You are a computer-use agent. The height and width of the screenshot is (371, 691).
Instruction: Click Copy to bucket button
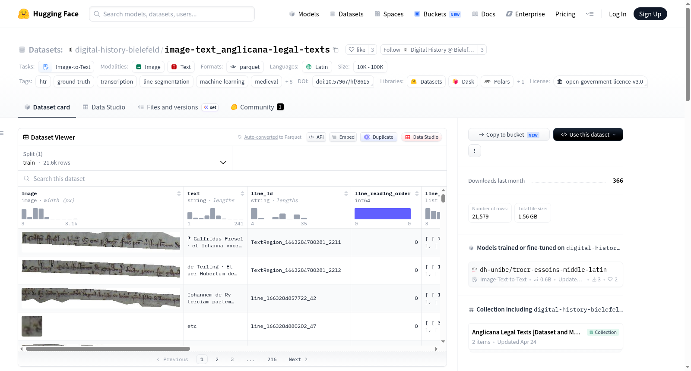tap(509, 134)
